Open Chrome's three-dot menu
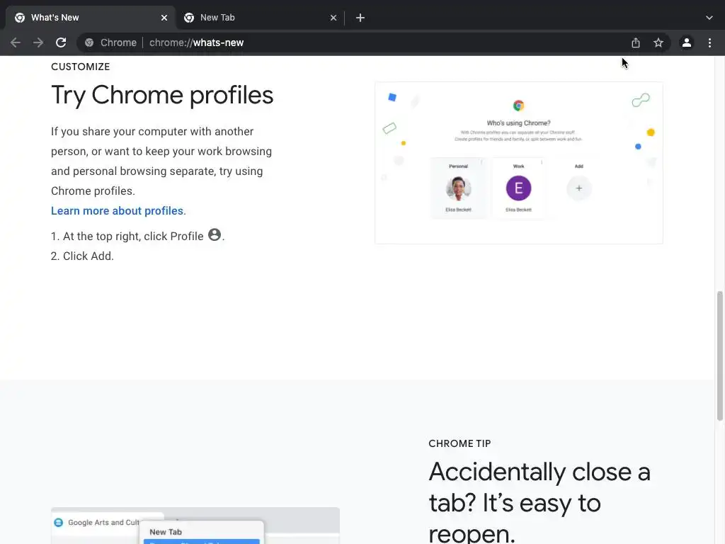 709,42
